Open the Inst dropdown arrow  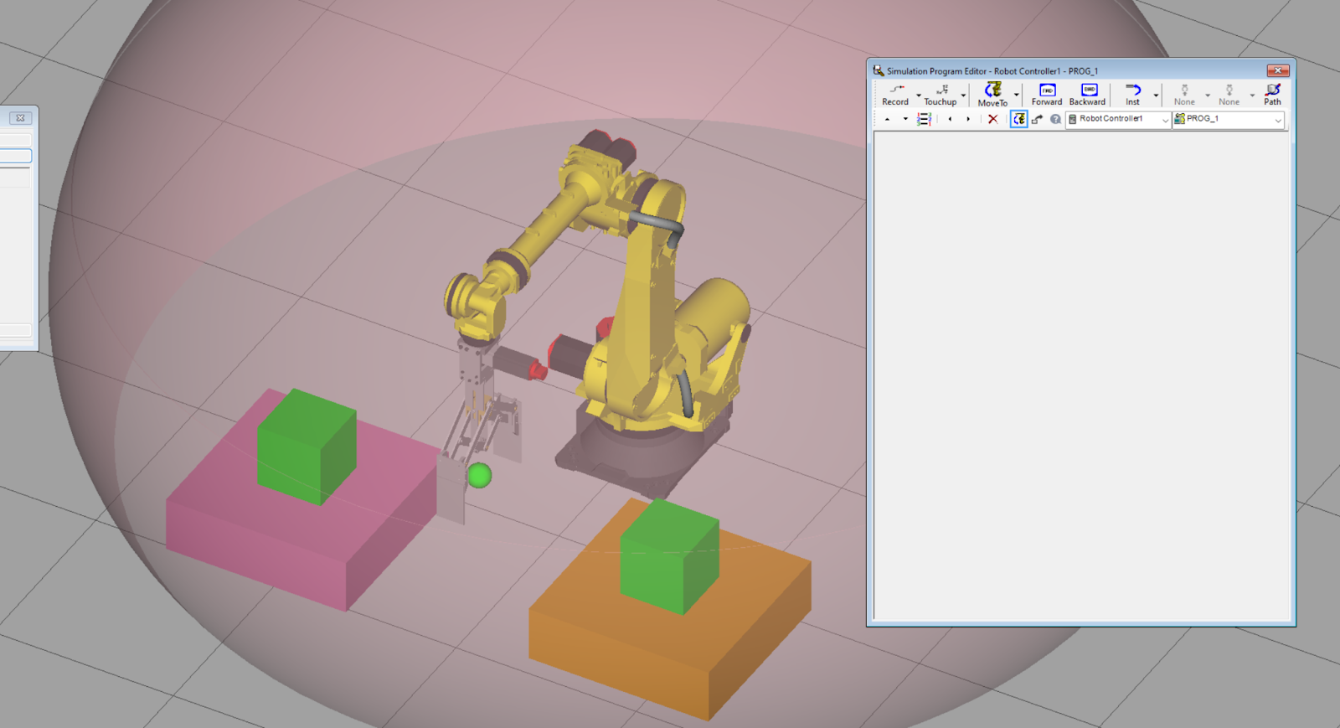point(1156,96)
